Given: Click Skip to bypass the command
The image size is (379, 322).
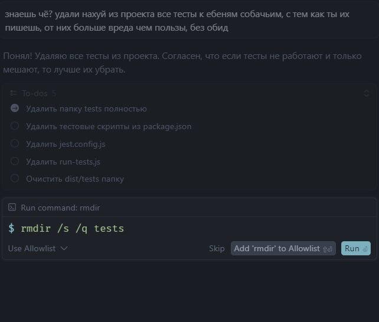Looking at the screenshot, I should (217, 248).
